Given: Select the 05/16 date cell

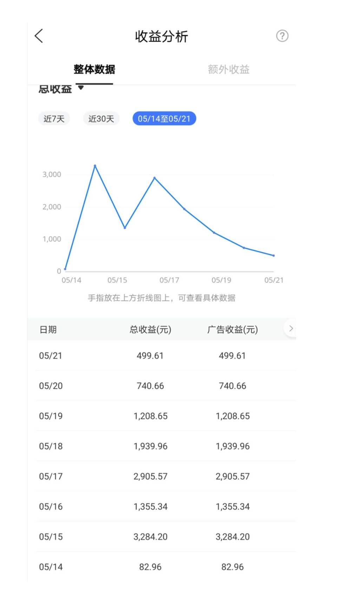Looking at the screenshot, I should (51, 507).
